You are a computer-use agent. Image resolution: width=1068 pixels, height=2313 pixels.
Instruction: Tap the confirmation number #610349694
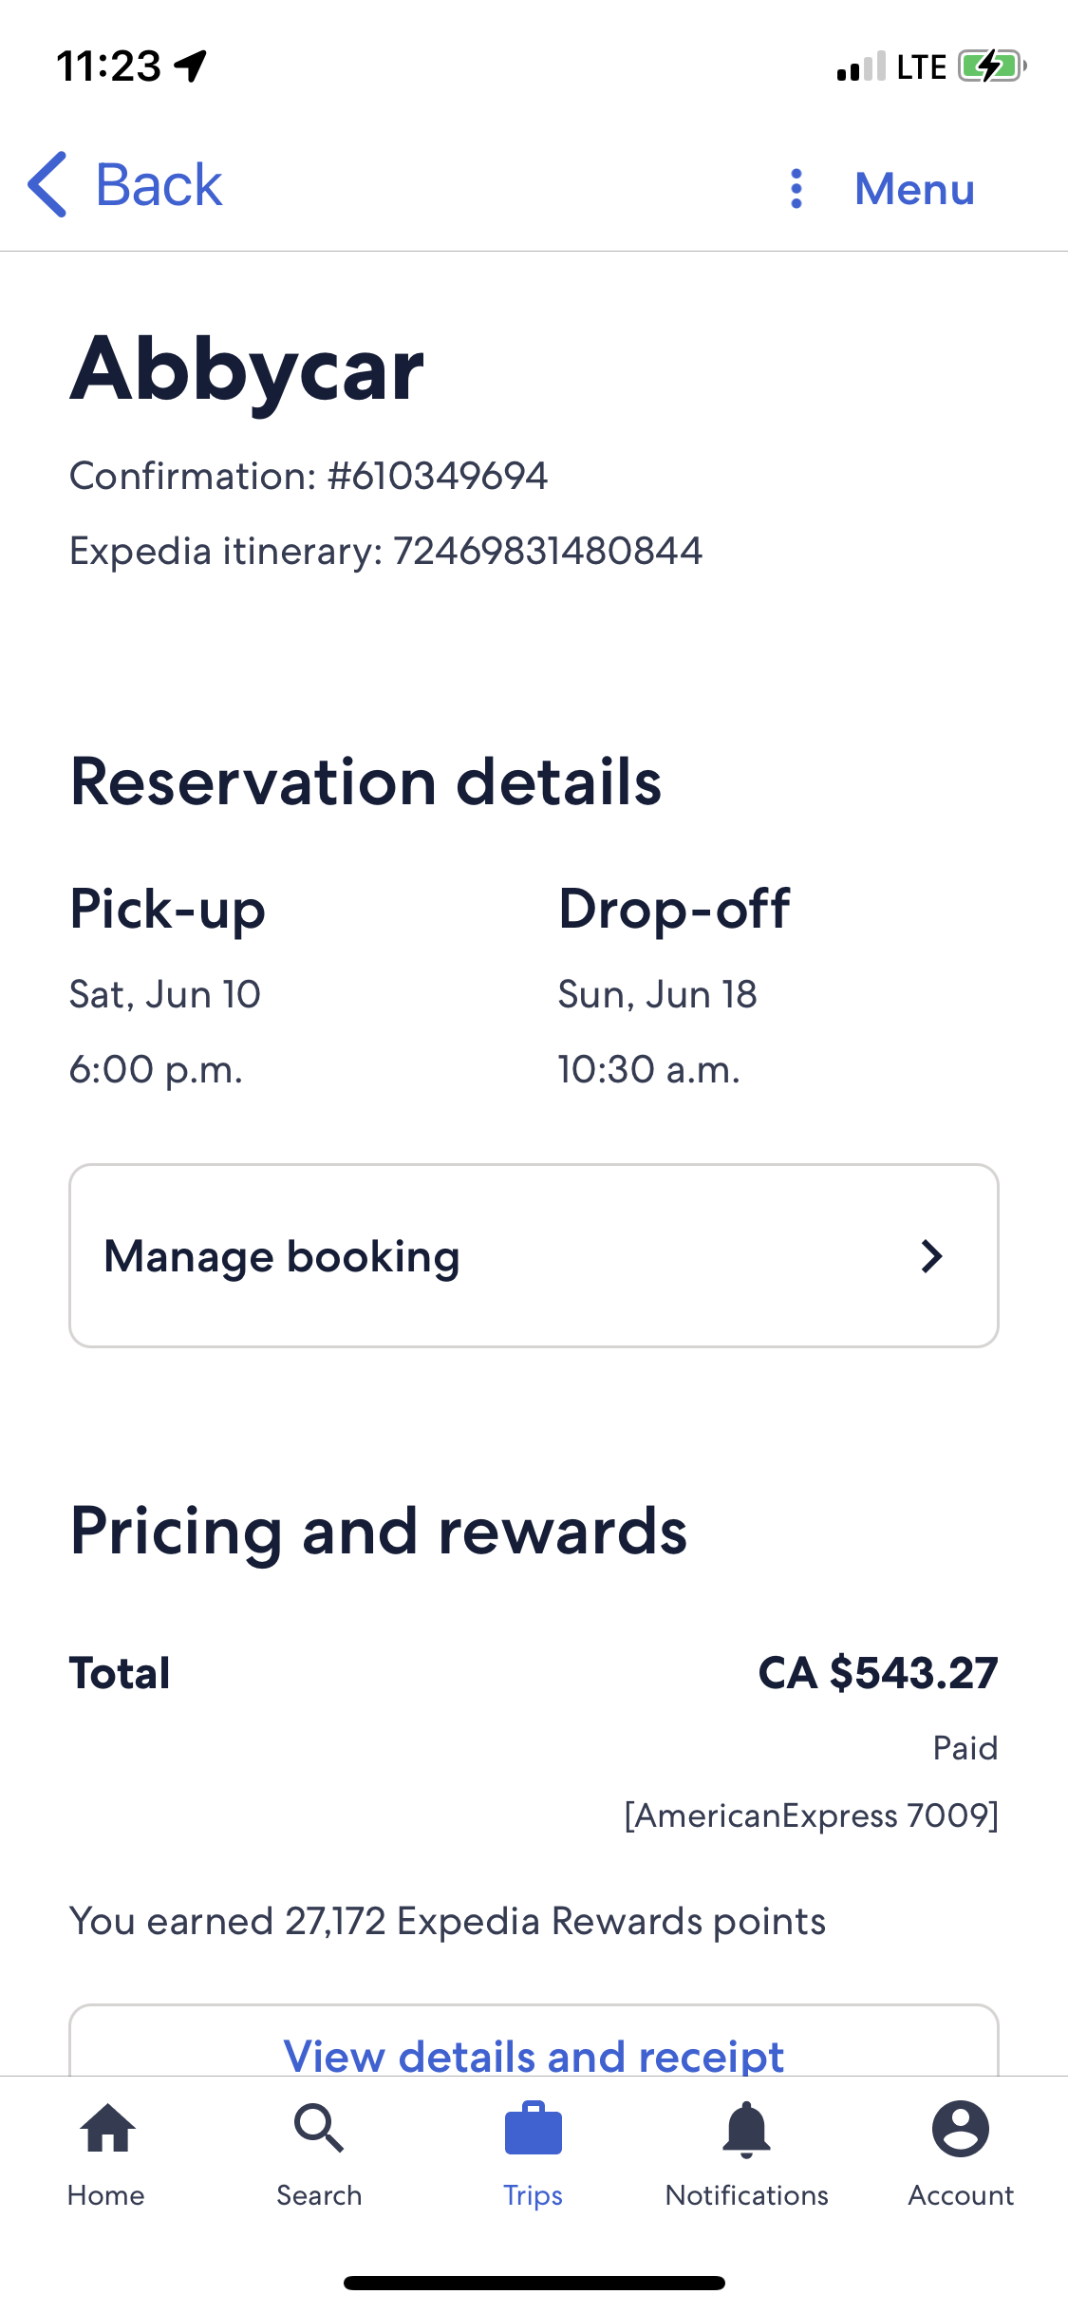(x=438, y=476)
